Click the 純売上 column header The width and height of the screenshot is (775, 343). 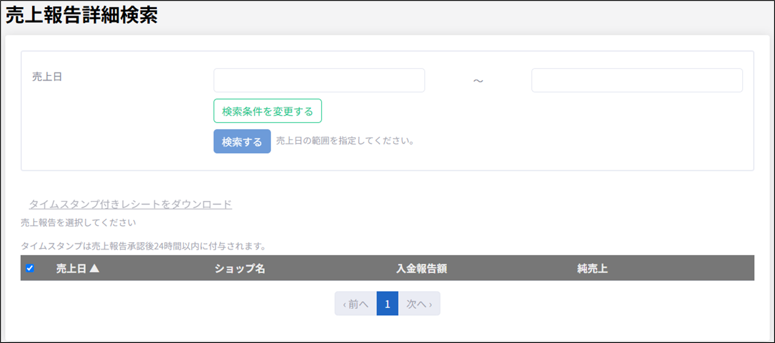click(592, 269)
